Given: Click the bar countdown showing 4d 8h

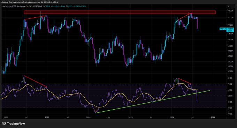Looking at the screenshot, I should click(230, 31).
